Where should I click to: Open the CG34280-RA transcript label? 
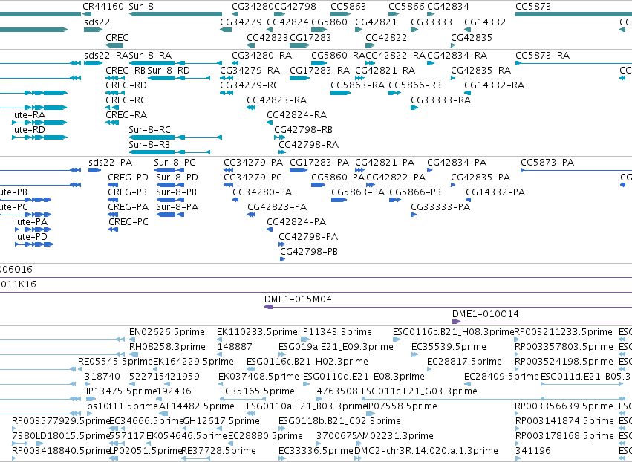point(261,55)
